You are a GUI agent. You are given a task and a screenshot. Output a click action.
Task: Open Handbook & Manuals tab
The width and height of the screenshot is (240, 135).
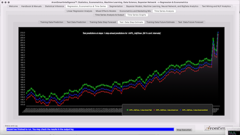coord(31,6)
